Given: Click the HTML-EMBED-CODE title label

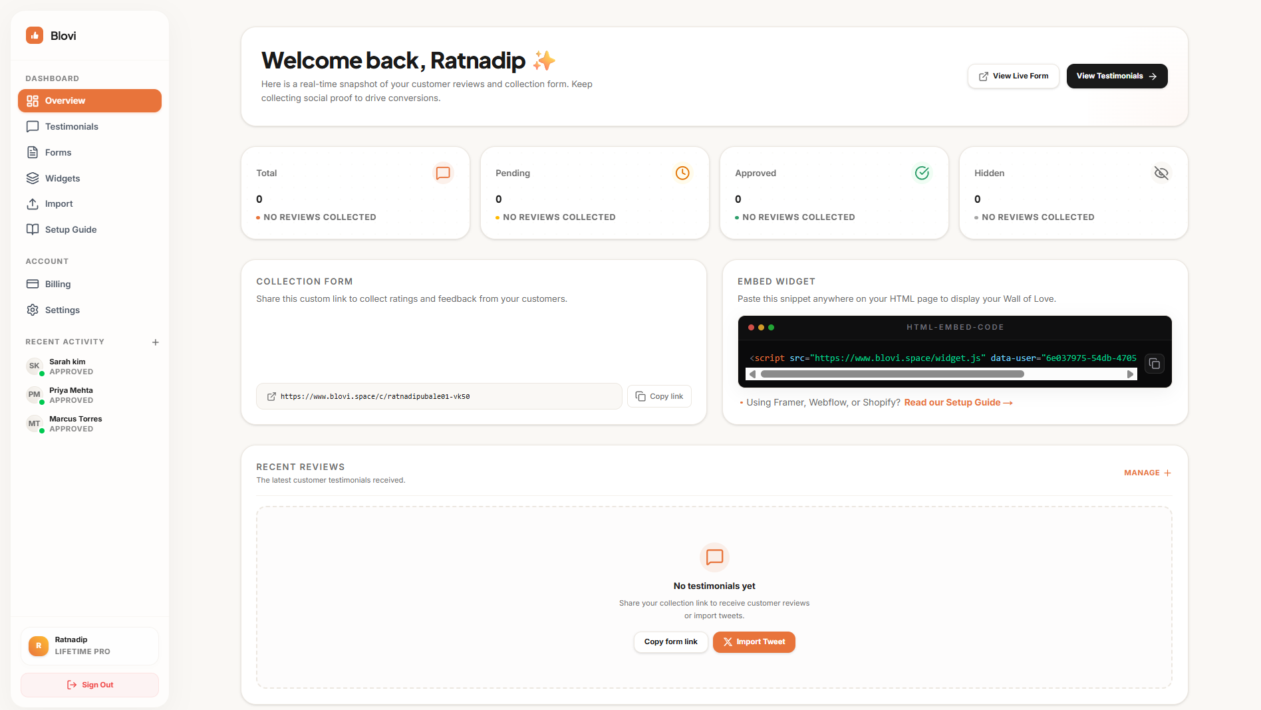Looking at the screenshot, I should 955,327.
